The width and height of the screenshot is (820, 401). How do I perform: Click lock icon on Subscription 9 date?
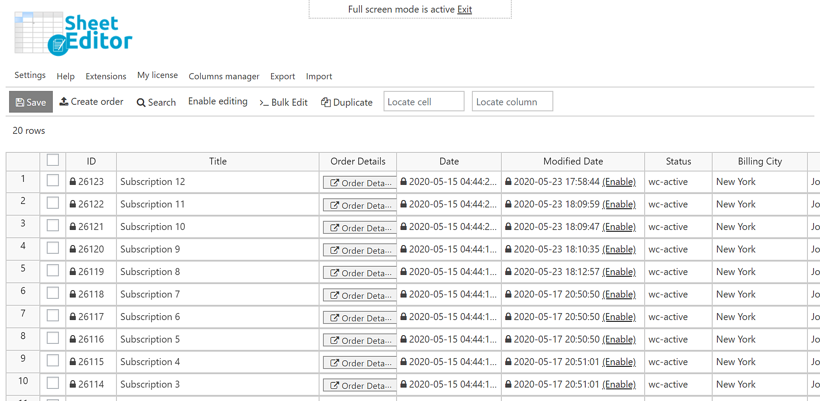pyautogui.click(x=404, y=249)
